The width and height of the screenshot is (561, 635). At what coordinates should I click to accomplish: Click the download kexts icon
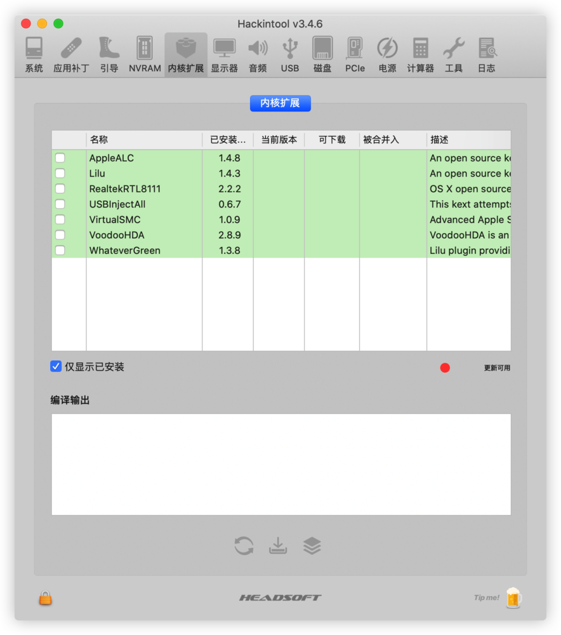click(x=278, y=545)
